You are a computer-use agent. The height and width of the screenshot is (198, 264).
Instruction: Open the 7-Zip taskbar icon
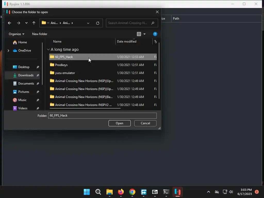coord(155,192)
